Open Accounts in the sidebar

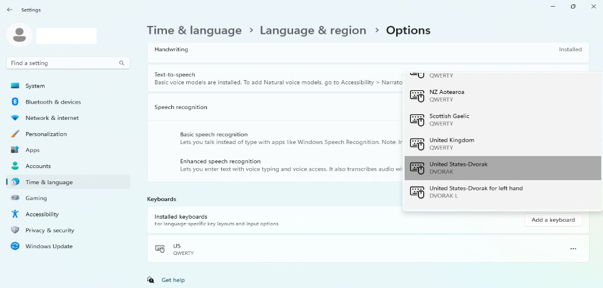(38, 166)
